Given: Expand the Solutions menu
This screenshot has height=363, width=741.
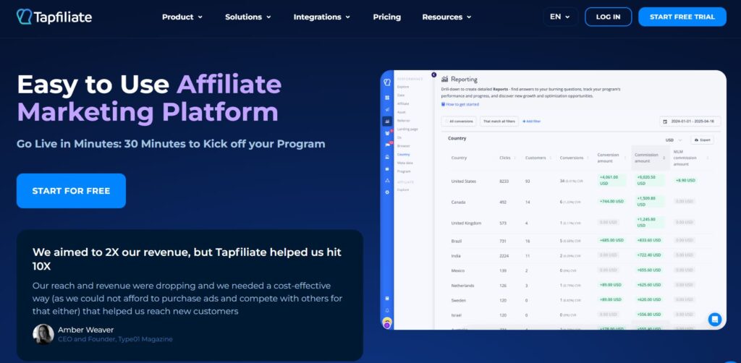Looking at the screenshot, I should tap(247, 17).
